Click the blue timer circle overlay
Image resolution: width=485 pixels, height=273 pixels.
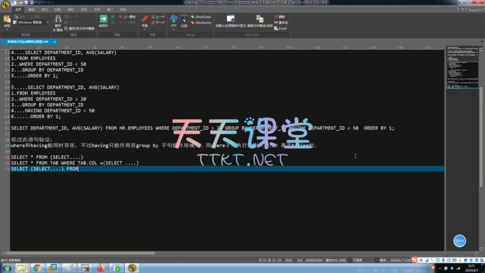(460, 240)
